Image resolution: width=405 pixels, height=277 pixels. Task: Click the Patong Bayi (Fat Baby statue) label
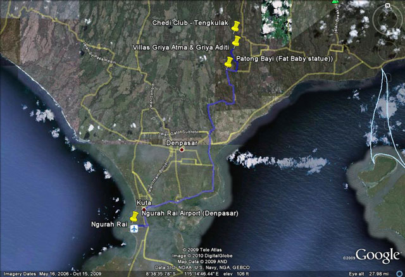(x=284, y=59)
